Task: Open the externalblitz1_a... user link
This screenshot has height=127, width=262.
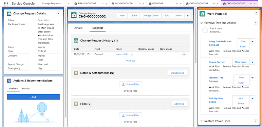Action: 126,54
